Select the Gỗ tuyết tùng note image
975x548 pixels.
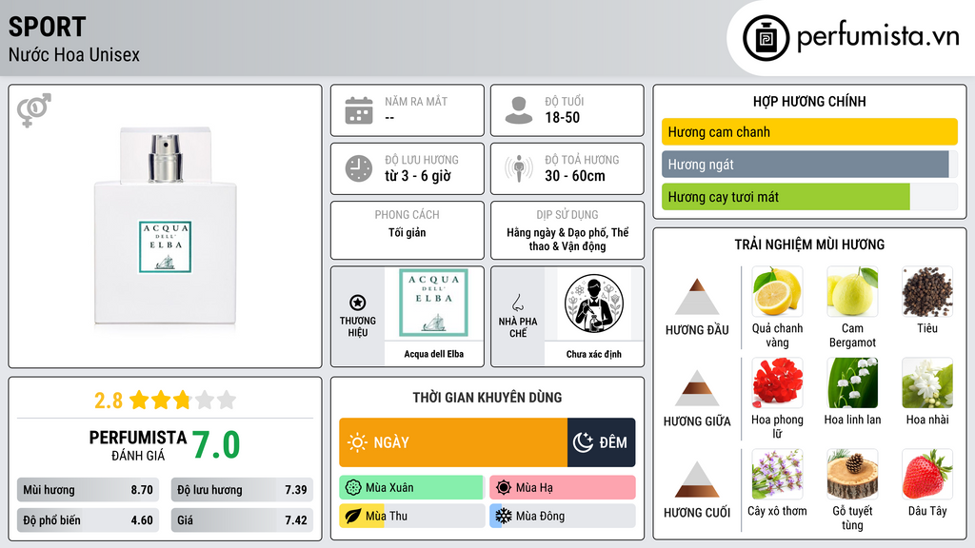click(852, 474)
